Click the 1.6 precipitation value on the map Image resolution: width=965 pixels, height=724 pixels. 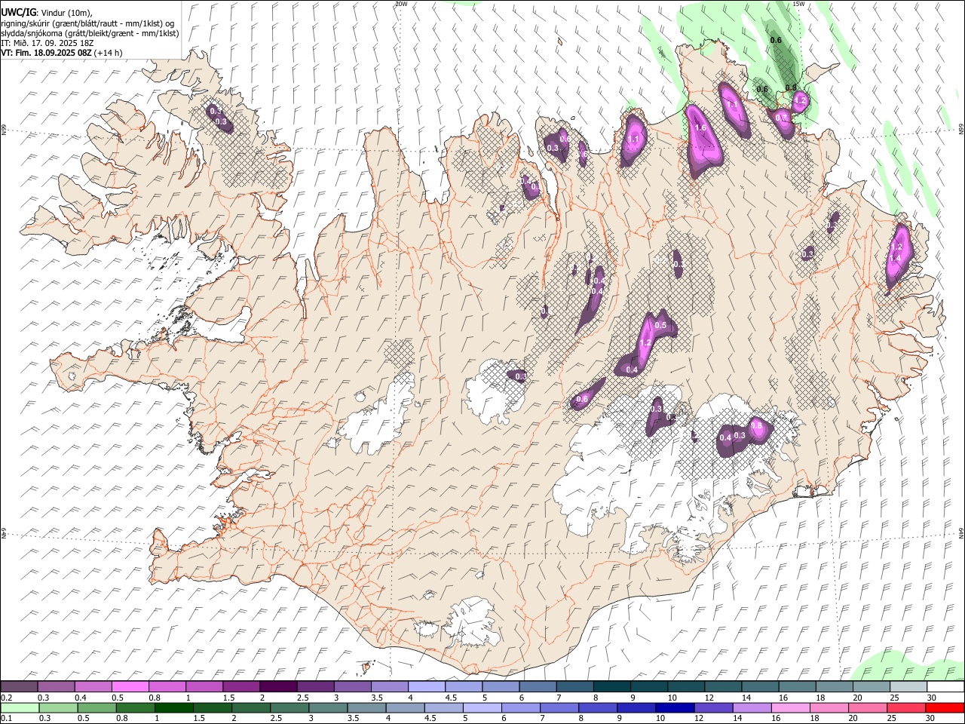coord(700,128)
